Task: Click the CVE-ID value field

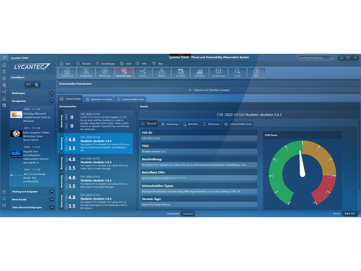Action: [x=199, y=138]
